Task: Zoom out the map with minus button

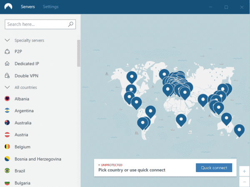Action: tap(244, 182)
